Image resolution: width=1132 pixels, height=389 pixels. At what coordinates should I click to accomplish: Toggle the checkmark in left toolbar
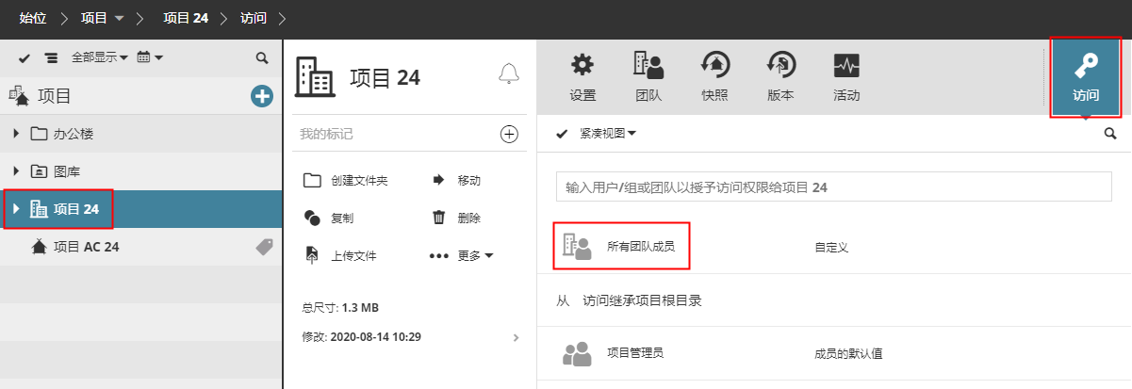point(25,58)
